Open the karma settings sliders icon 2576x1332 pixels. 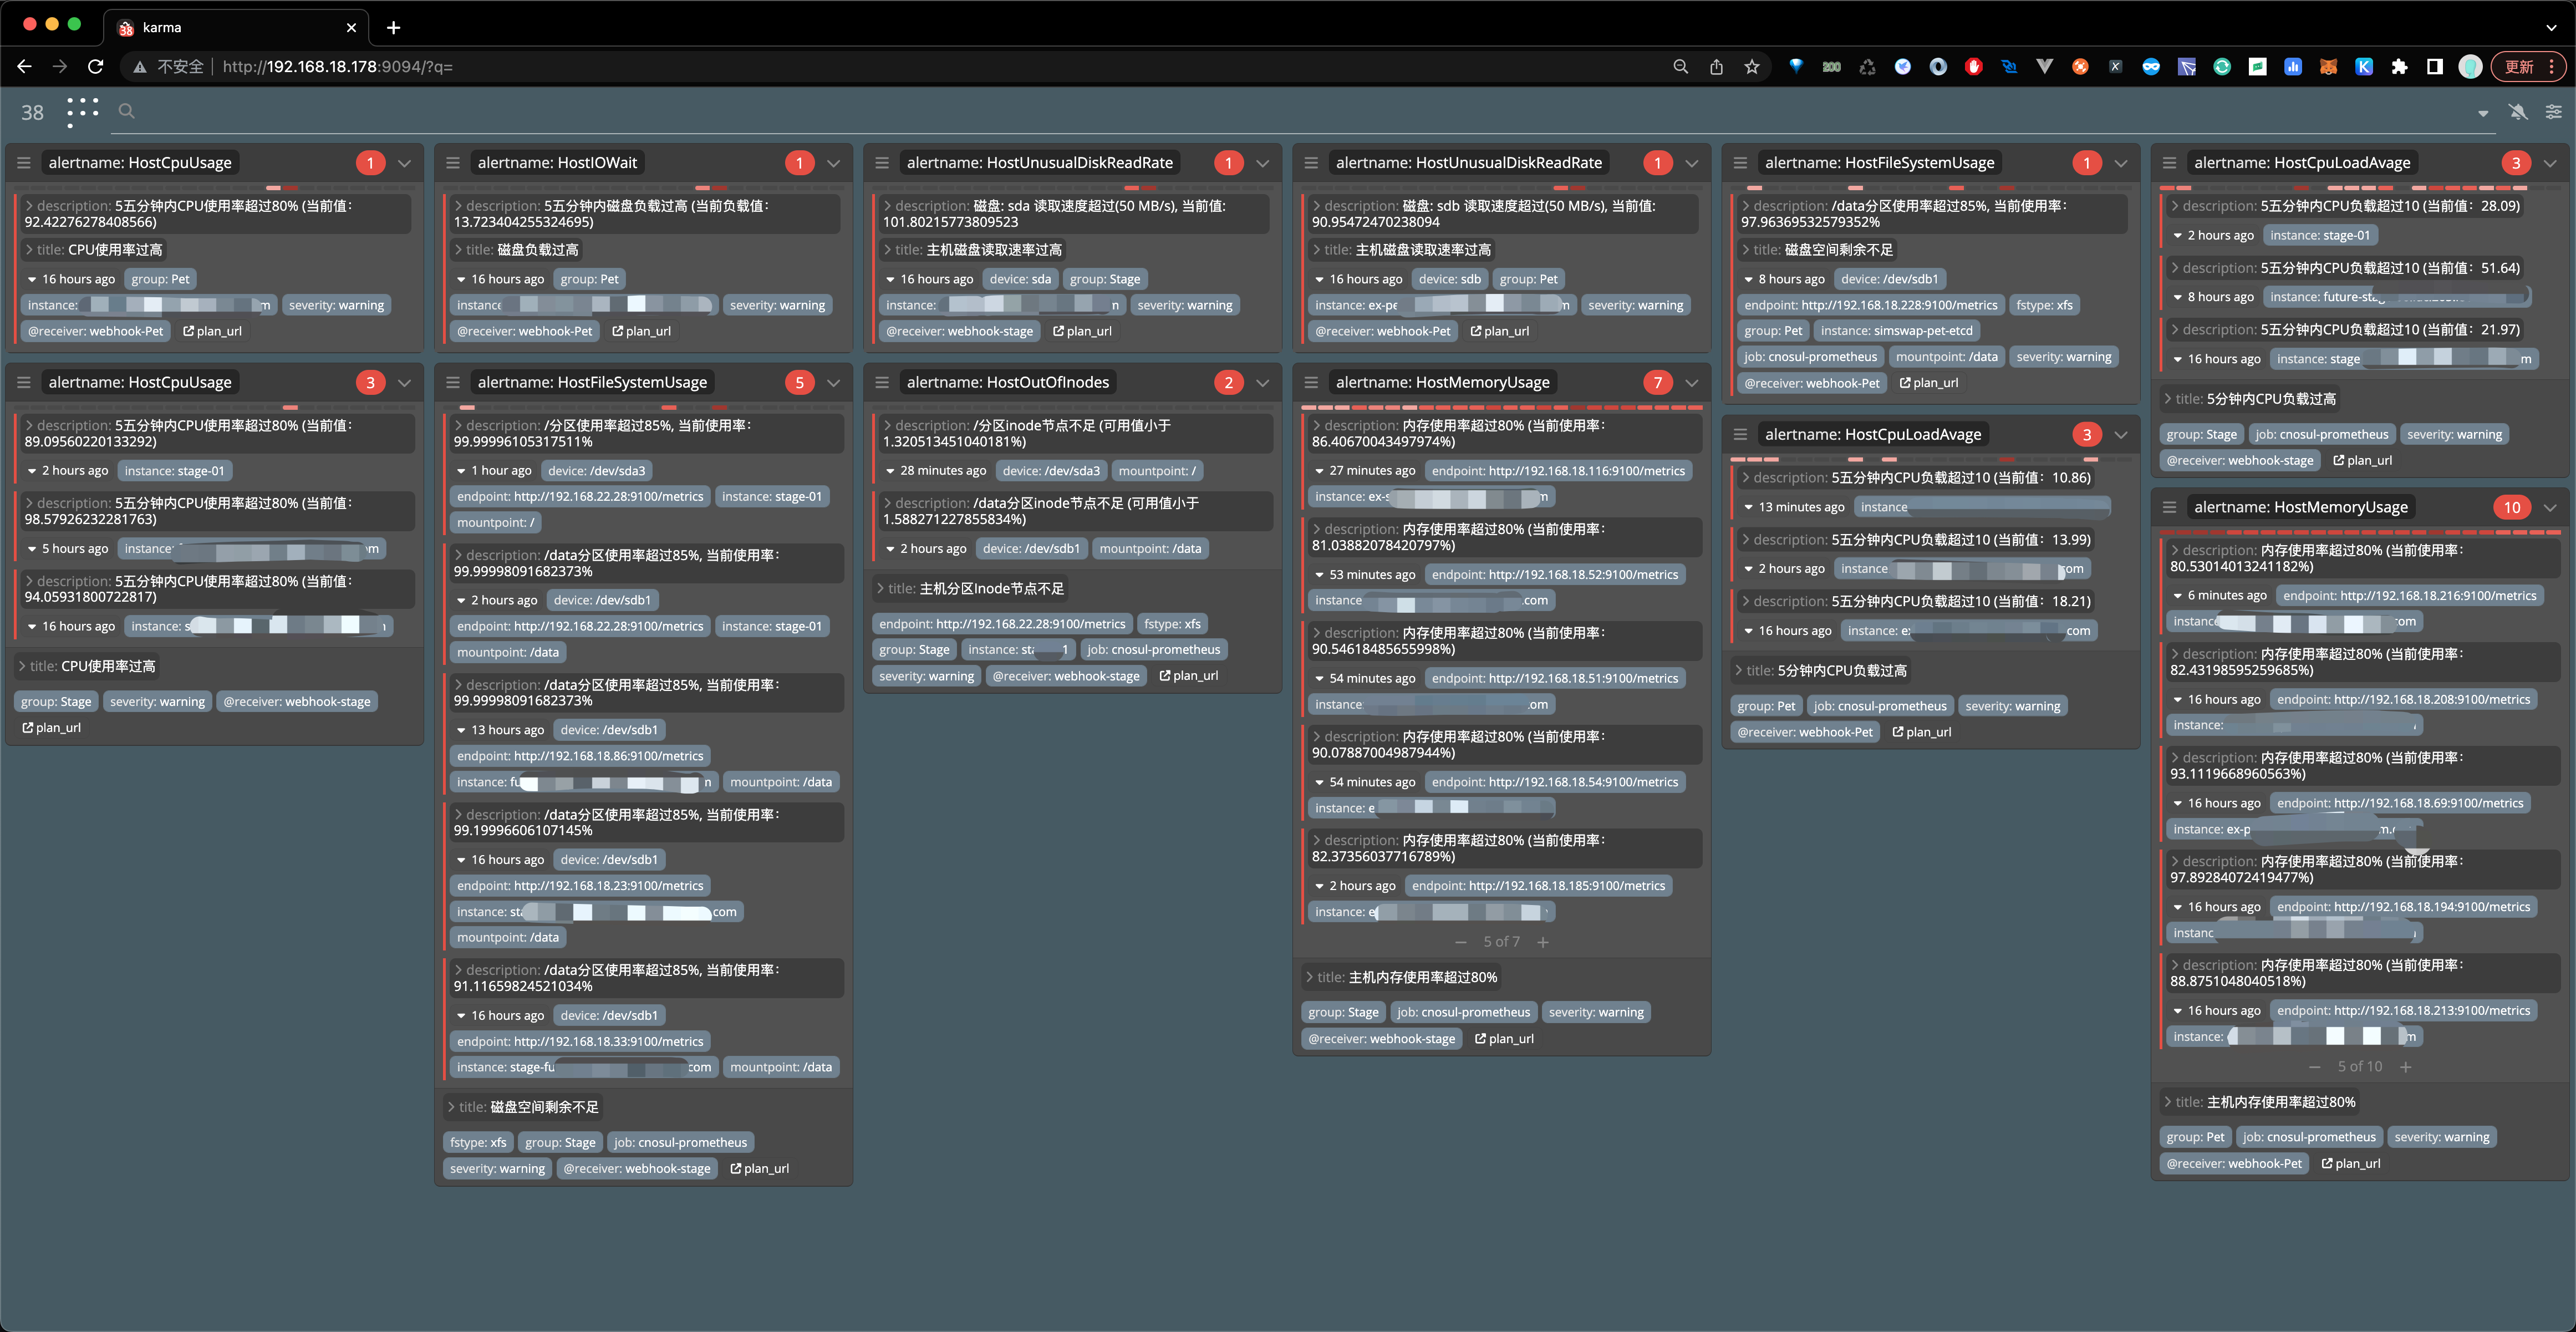pyautogui.click(x=2553, y=112)
